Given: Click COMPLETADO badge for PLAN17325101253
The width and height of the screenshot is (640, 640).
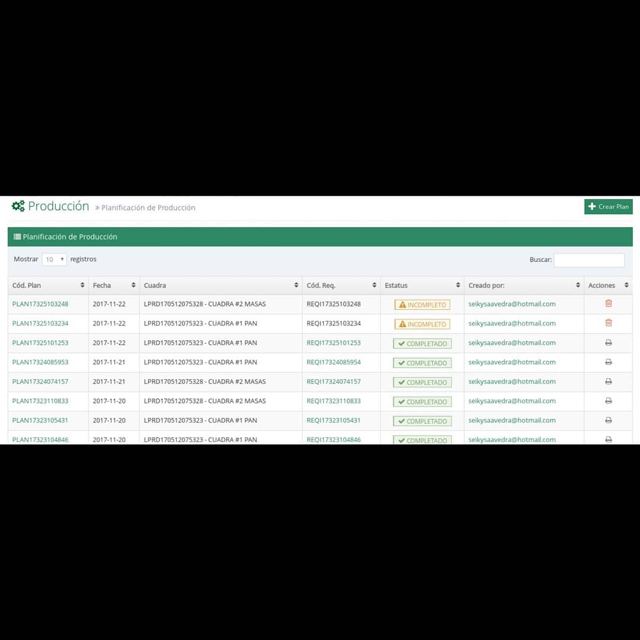Looking at the screenshot, I should click(422, 344).
